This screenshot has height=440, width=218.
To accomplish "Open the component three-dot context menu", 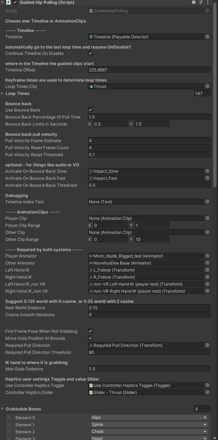I will click(208, 2).
